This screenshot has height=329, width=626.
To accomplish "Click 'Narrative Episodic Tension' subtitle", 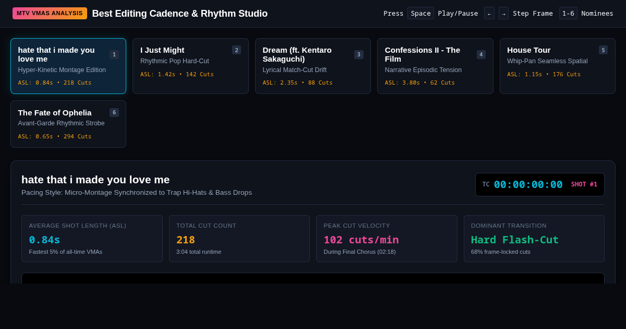I will click(423, 70).
